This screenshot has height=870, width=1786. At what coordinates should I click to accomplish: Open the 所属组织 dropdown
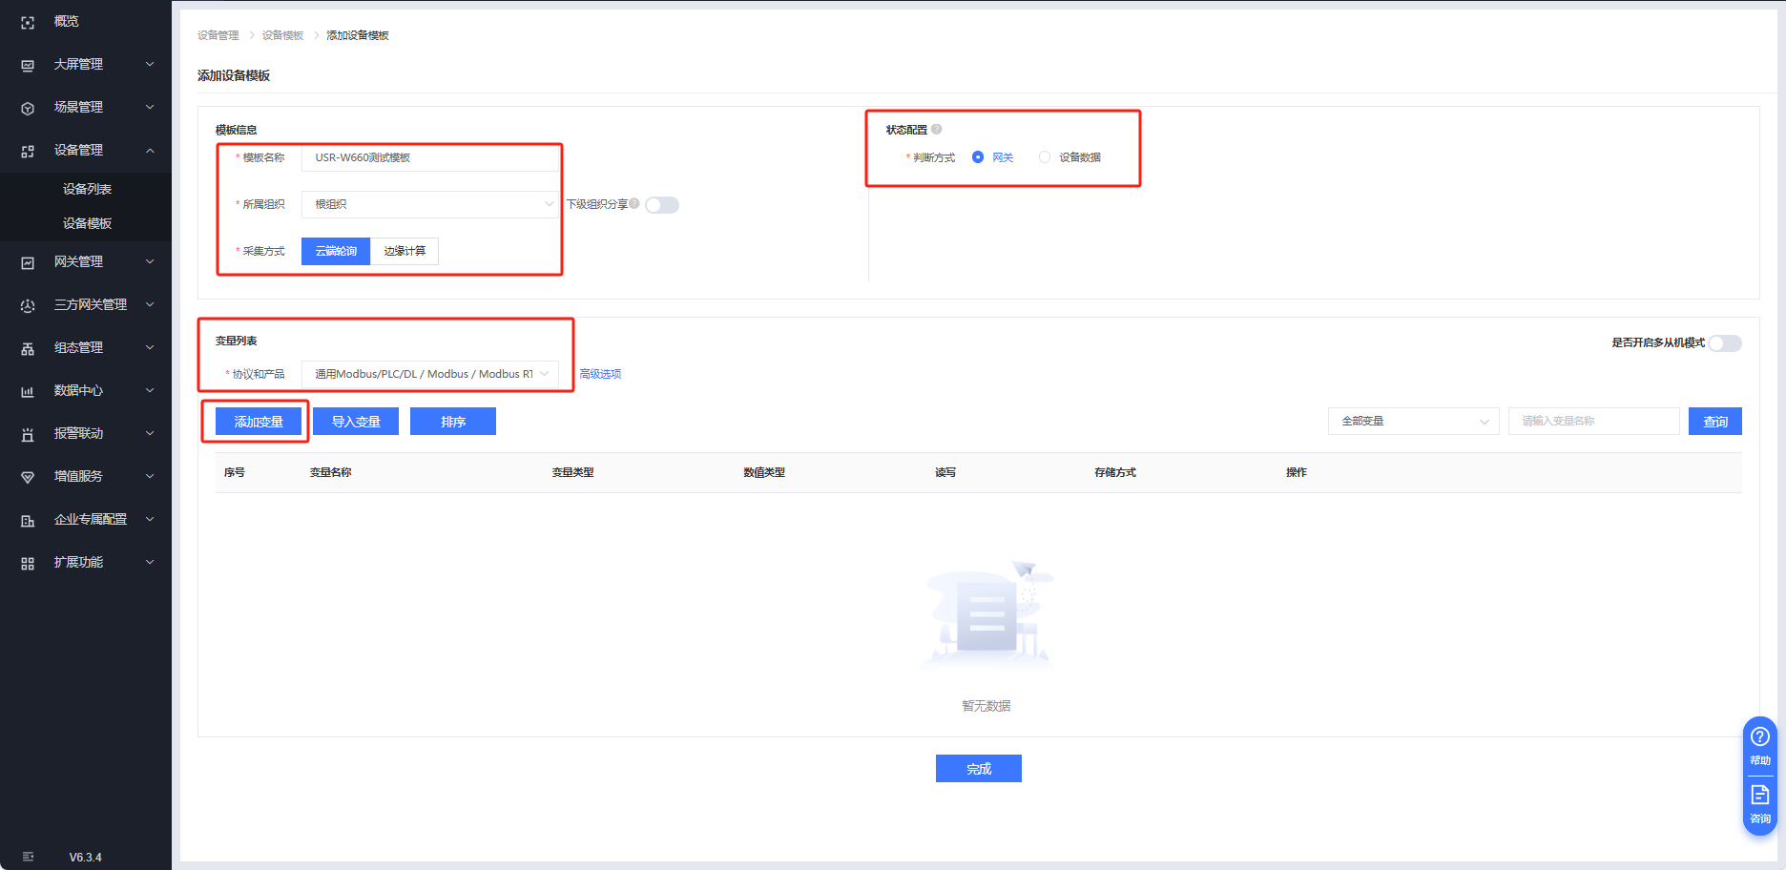[x=429, y=204]
